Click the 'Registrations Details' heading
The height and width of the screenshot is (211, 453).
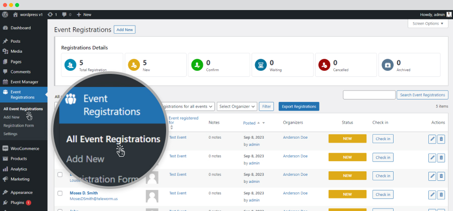[x=85, y=48]
